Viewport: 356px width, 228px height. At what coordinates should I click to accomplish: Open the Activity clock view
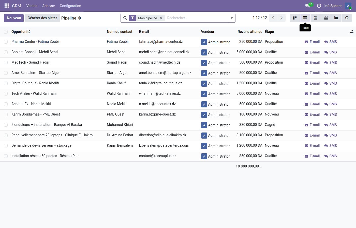click(x=347, y=18)
